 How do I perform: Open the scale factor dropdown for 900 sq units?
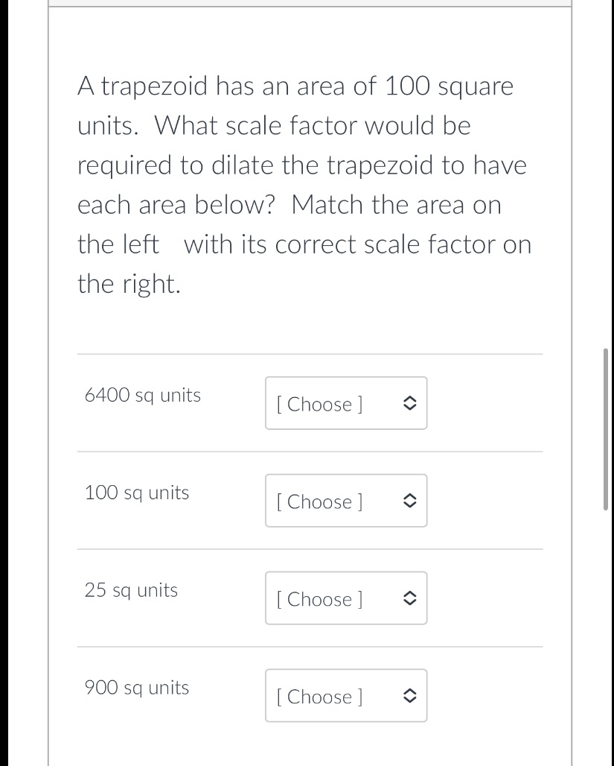(x=345, y=695)
